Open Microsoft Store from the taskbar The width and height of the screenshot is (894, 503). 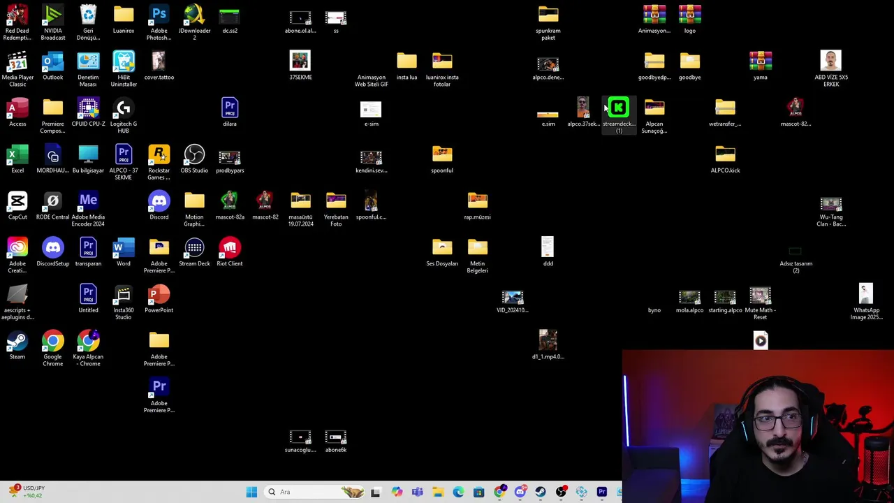(478, 492)
